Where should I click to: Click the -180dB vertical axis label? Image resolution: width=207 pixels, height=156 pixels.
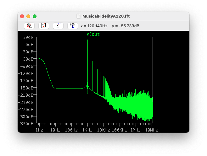tap(25, 88)
